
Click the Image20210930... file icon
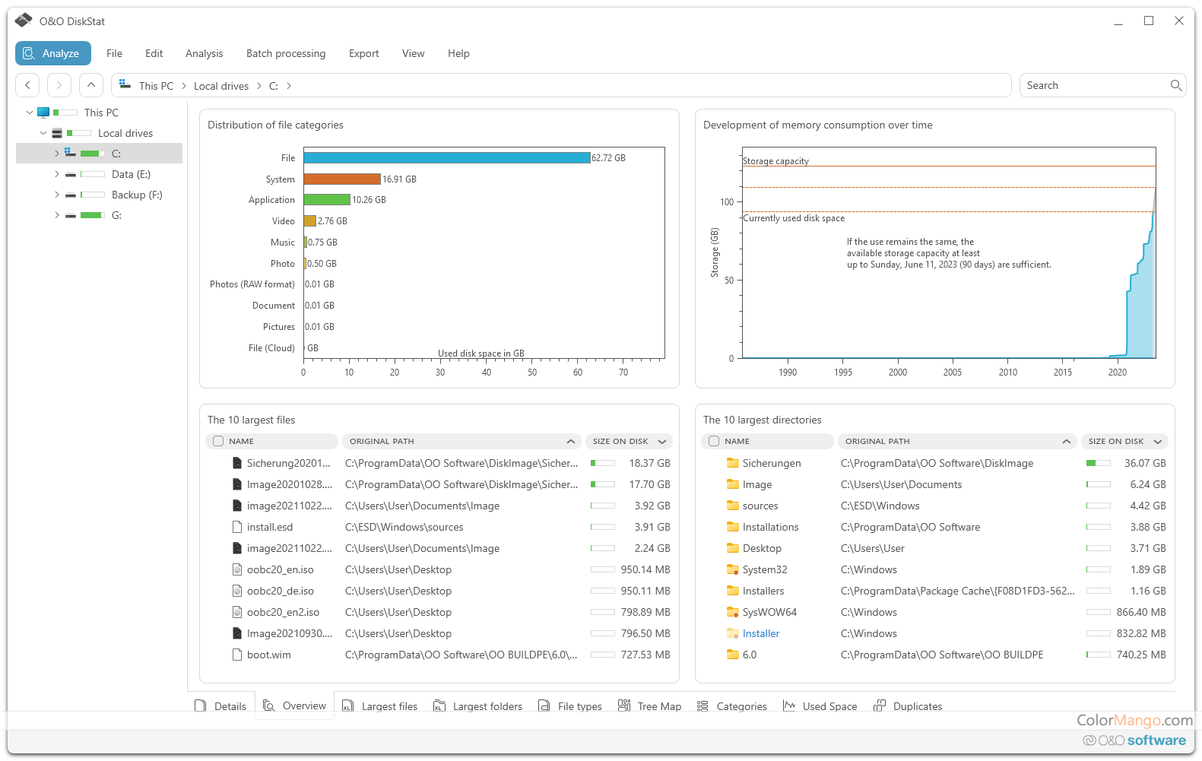pos(237,633)
